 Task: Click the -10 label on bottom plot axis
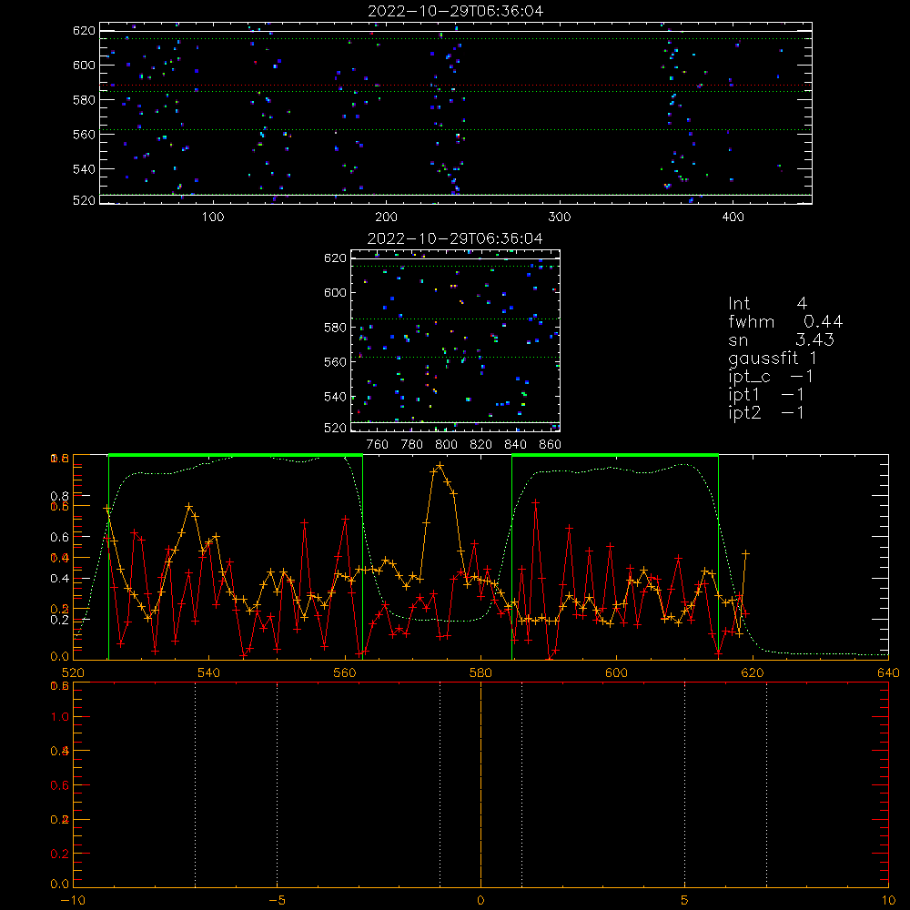[73, 900]
